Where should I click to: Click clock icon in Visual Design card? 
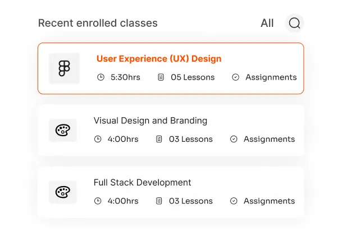(x=98, y=139)
